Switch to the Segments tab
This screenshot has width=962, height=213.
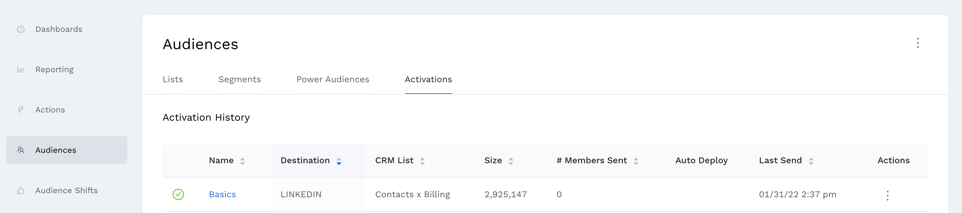point(239,79)
